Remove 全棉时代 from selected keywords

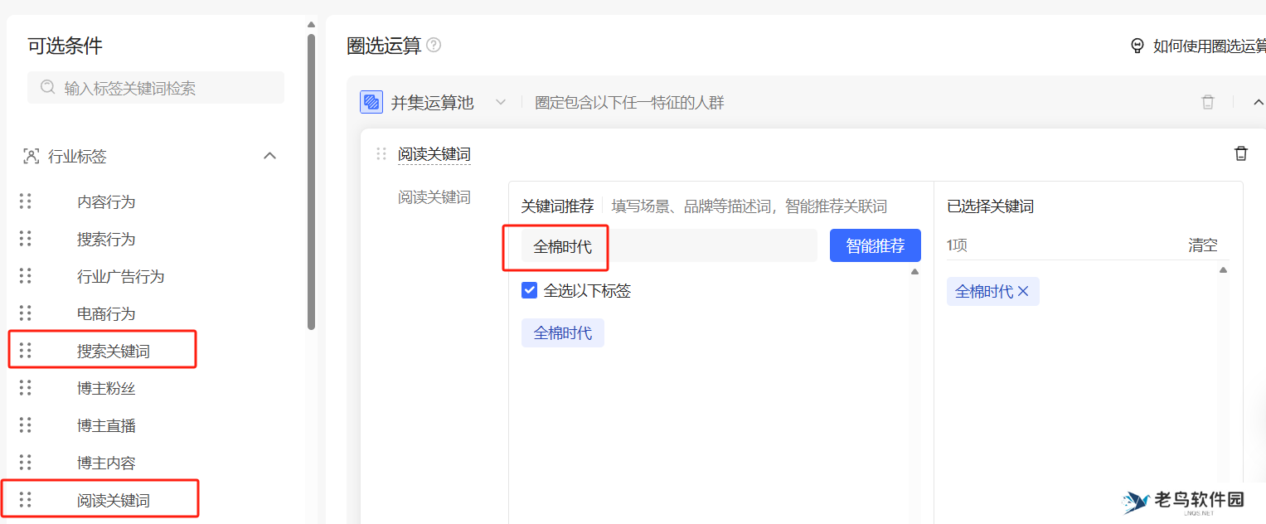(x=1022, y=291)
